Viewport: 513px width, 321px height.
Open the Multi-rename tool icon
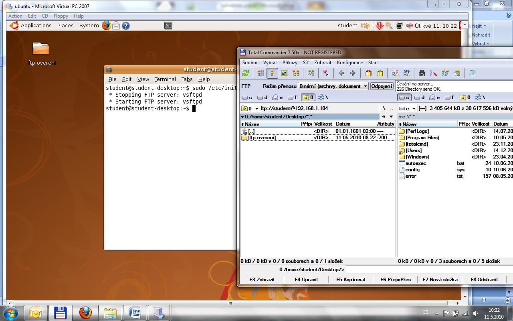coord(434,73)
